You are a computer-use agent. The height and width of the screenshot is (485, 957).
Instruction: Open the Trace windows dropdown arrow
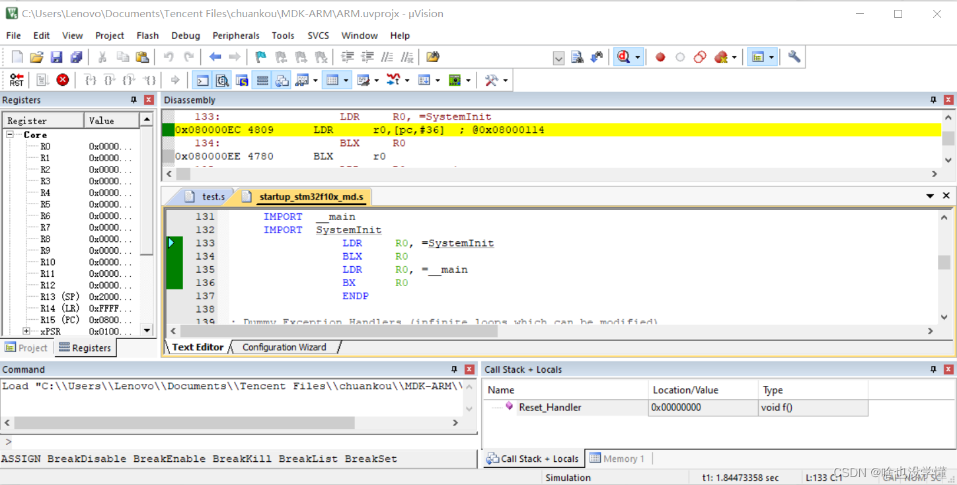[437, 81]
